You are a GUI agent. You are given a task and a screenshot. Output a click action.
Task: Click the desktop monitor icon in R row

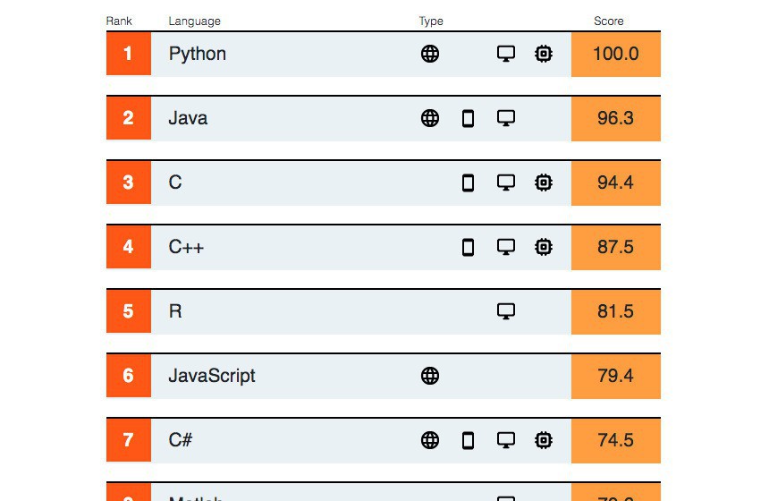(506, 311)
